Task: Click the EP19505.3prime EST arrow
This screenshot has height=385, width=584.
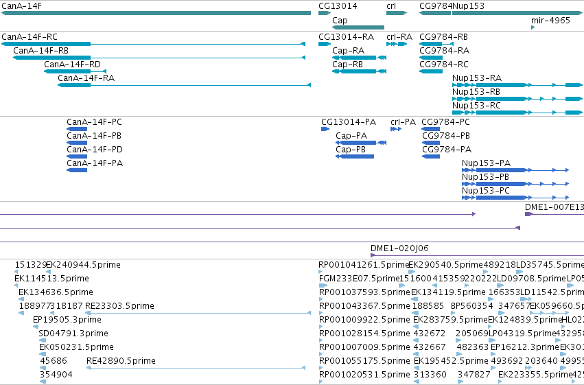Action: pyautogui.click(x=36, y=327)
